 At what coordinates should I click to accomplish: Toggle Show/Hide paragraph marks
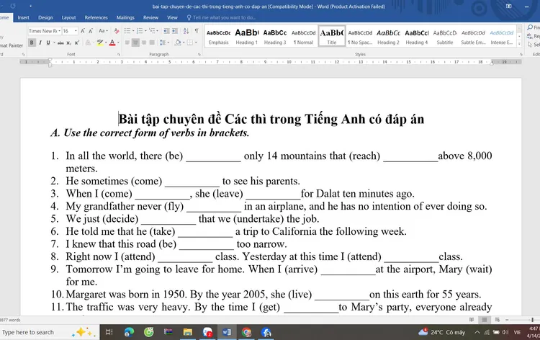(196, 31)
